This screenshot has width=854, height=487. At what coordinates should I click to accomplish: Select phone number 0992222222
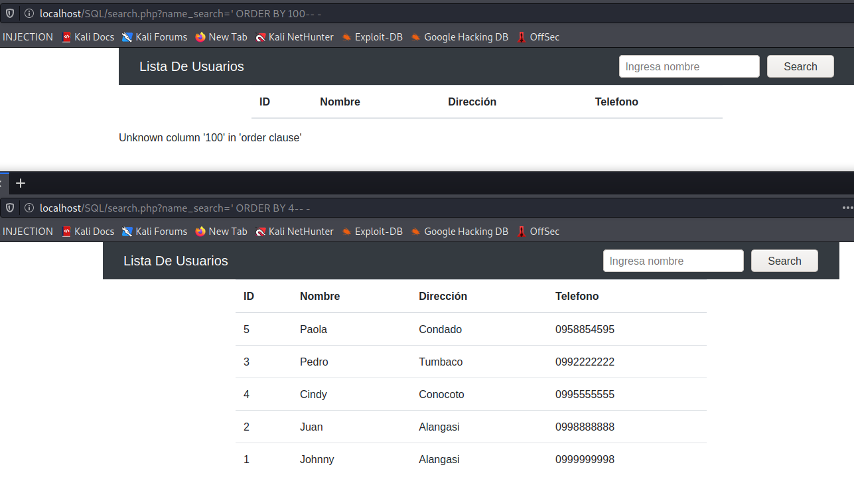585,362
